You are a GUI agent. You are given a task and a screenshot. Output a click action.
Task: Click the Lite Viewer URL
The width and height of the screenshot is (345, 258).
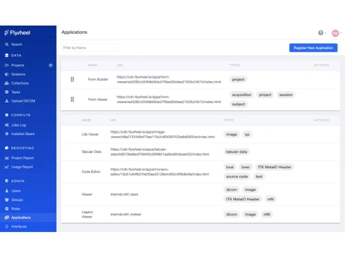tap(163, 134)
